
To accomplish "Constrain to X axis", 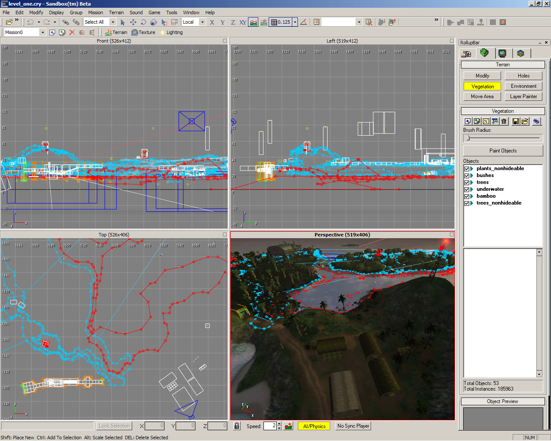I will point(212,22).
